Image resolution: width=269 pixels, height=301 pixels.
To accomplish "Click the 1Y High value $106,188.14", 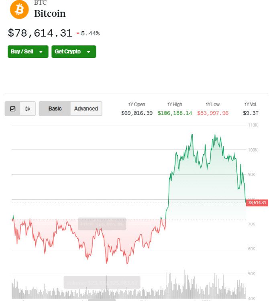I will 175,113.
